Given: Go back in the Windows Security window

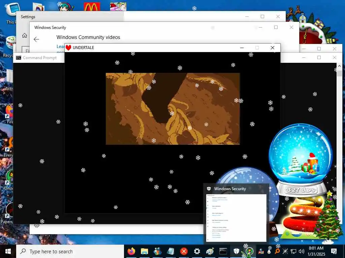Looking at the screenshot, I should click(x=36, y=39).
